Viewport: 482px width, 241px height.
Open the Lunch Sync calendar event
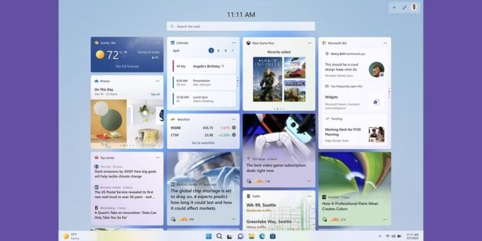click(x=204, y=99)
